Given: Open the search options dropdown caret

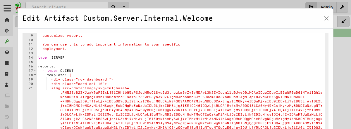Looking at the screenshot, I should tap(124, 7).
